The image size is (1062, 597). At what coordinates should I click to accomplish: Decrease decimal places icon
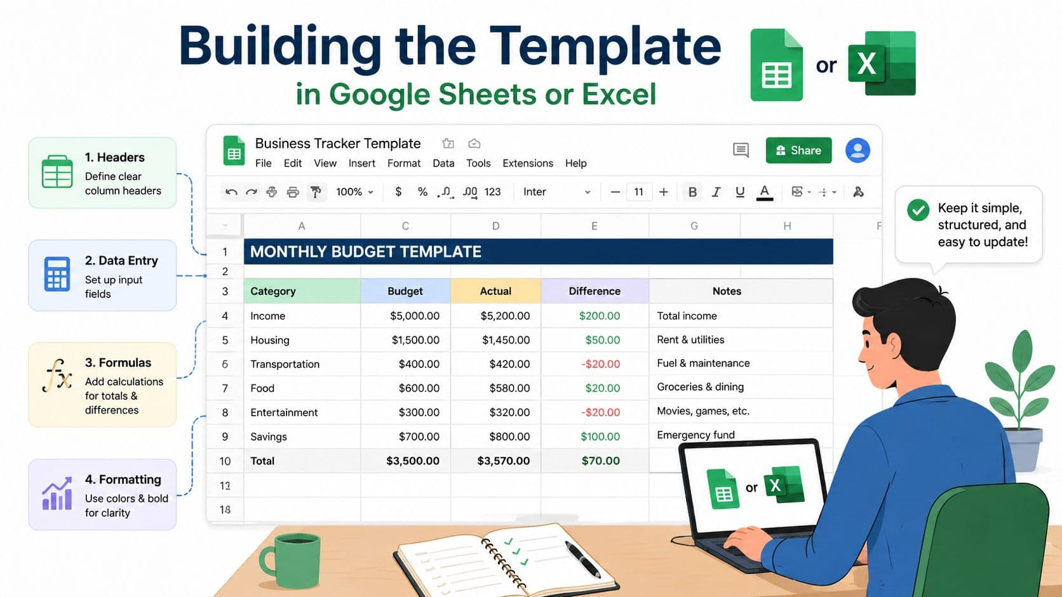pyautogui.click(x=445, y=192)
